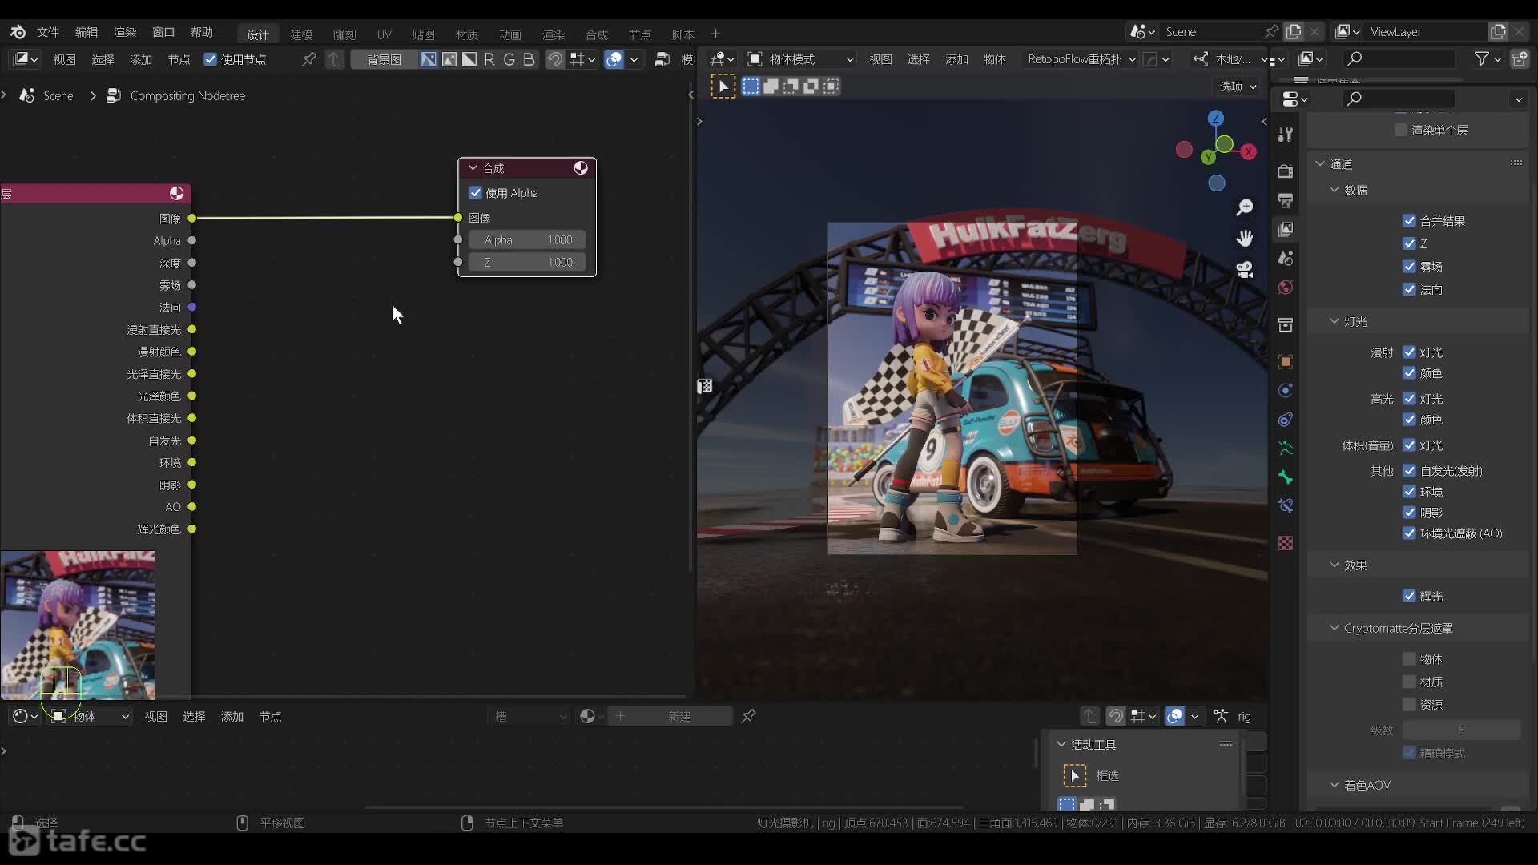Viewport: 1538px width, 865px height.
Task: Toggle the 辉光 effect checkbox
Action: 1410,596
